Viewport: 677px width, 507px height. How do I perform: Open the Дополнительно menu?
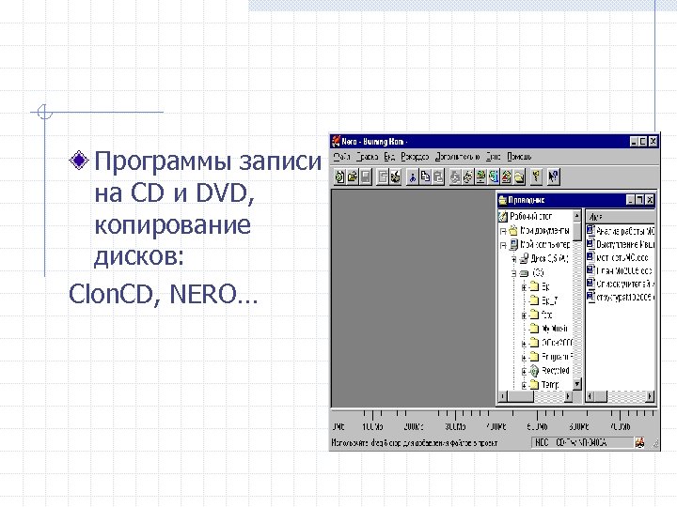(x=457, y=157)
